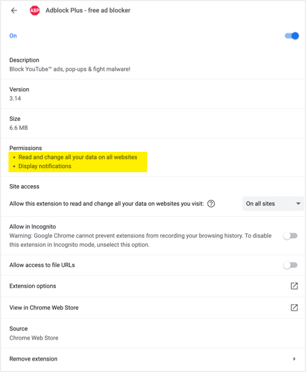Expand the Remove extension row

[153, 358]
